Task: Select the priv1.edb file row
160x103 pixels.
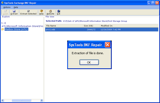Action: click(x=102, y=30)
